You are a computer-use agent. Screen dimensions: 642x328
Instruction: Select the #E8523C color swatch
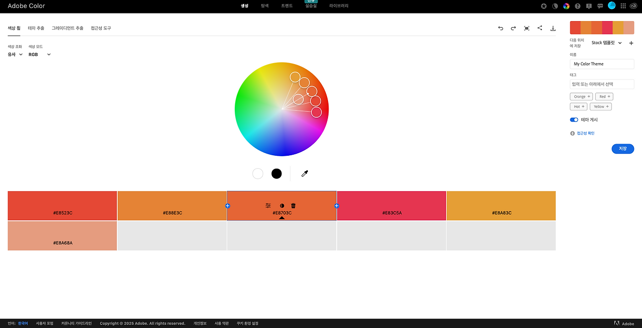point(62,206)
